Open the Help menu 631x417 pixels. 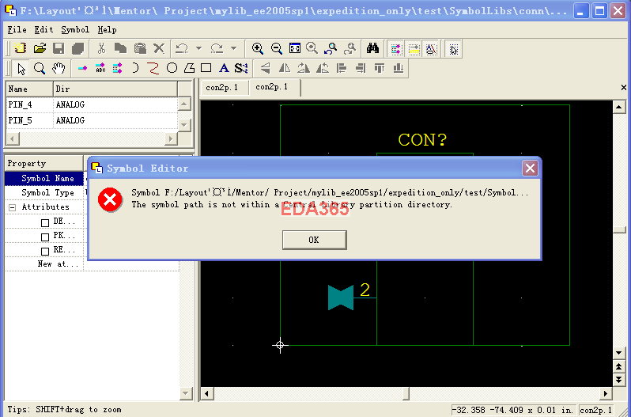click(107, 29)
